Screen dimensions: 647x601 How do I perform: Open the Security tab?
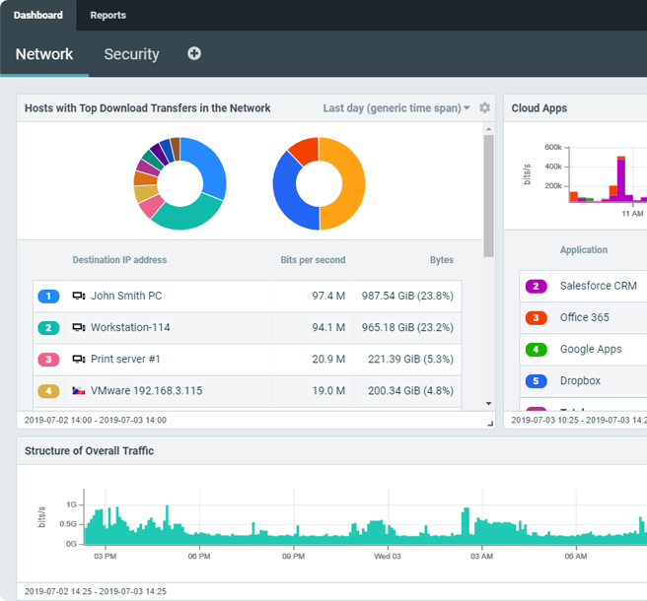(131, 54)
